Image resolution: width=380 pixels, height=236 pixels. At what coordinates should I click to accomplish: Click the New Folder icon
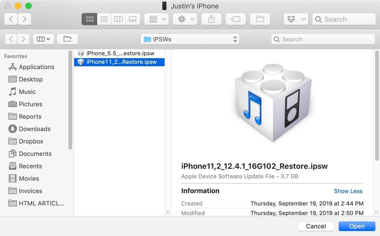coord(260,19)
